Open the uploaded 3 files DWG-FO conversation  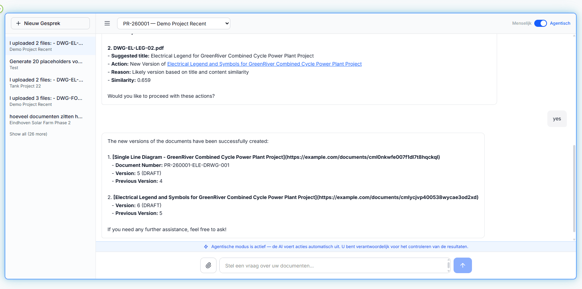[x=50, y=101]
